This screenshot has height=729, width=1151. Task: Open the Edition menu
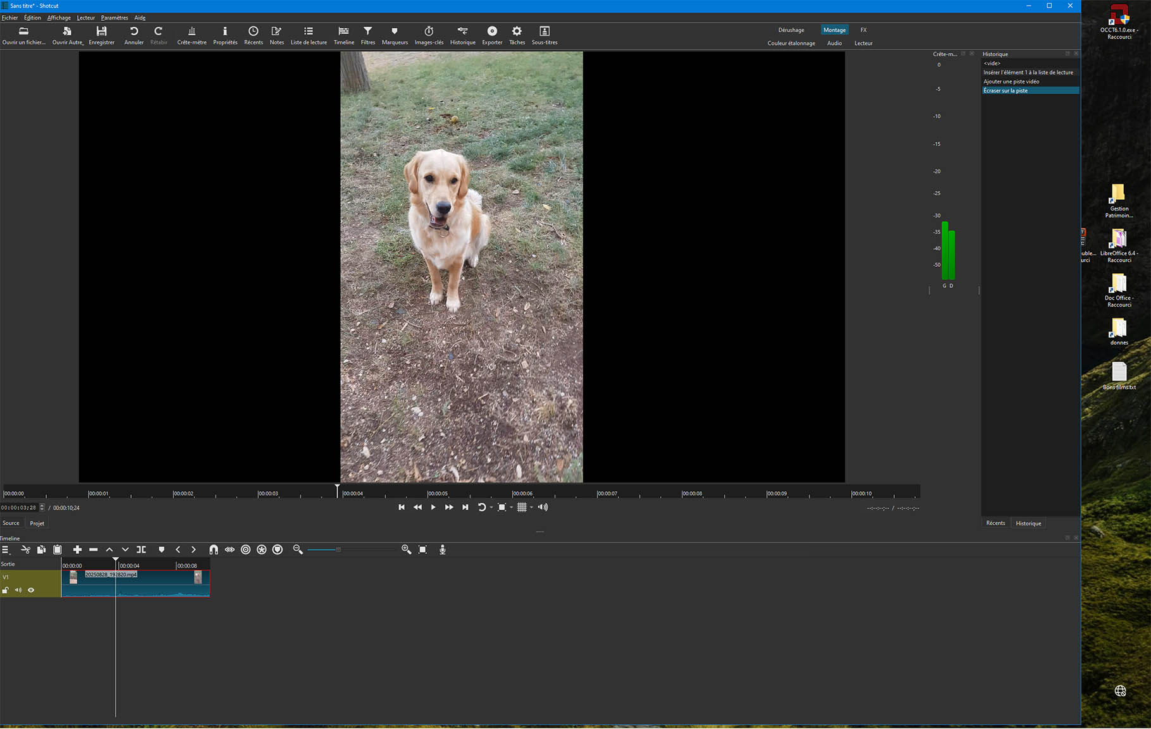click(32, 18)
